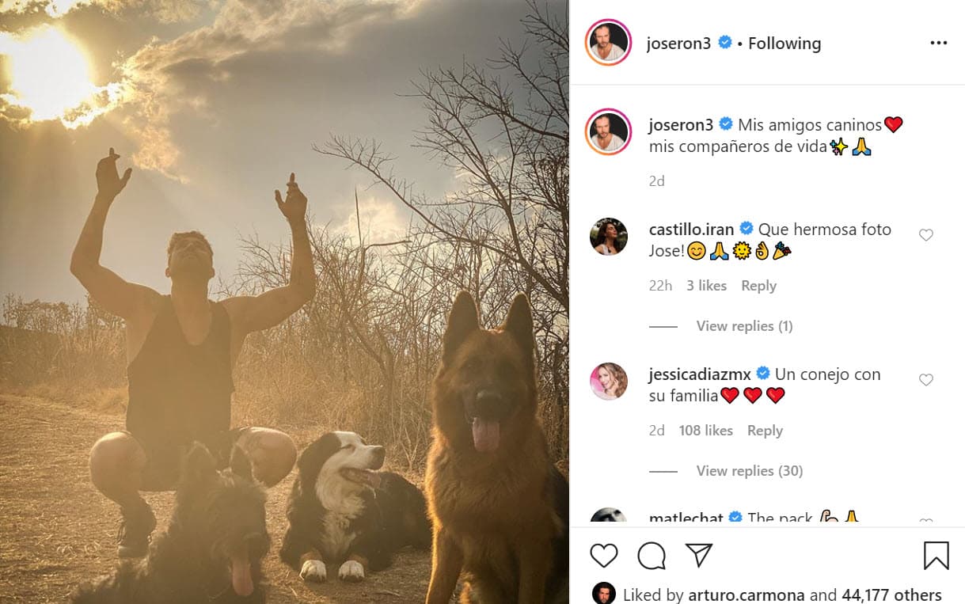Screen dimensions: 965x604
Task: Click joseron3's verified badge next to username
Action: (727, 44)
